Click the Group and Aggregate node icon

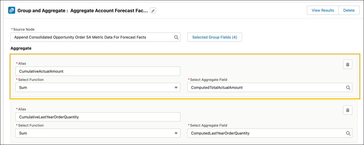coord(12,10)
